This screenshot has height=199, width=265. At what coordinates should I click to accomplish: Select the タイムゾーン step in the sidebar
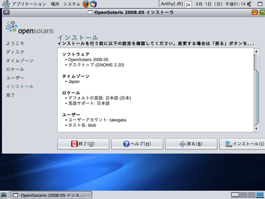coord(20,61)
